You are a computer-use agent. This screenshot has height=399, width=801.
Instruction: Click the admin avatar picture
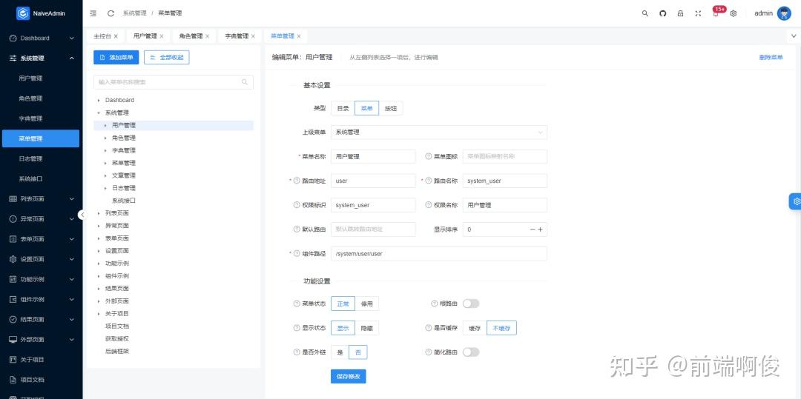click(x=784, y=13)
